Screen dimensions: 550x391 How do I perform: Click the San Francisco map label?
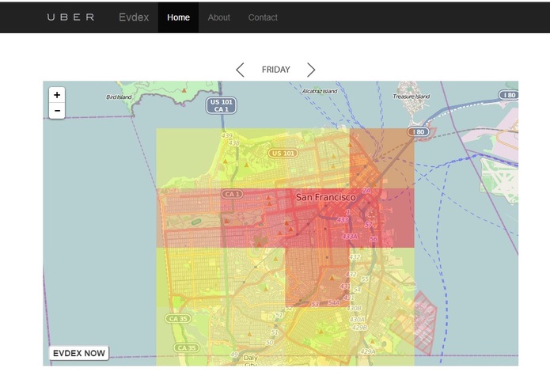pyautogui.click(x=326, y=197)
